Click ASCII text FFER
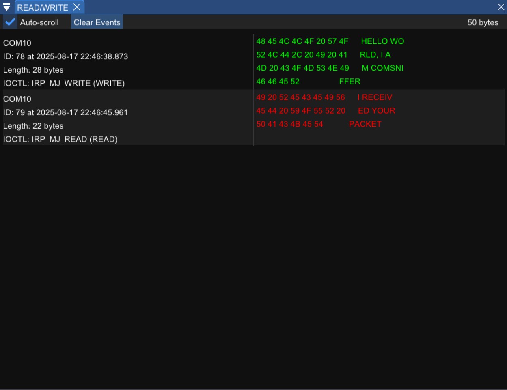The image size is (507, 390). point(350,81)
